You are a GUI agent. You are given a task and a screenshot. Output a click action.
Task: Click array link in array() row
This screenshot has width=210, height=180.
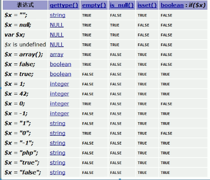click(57, 55)
